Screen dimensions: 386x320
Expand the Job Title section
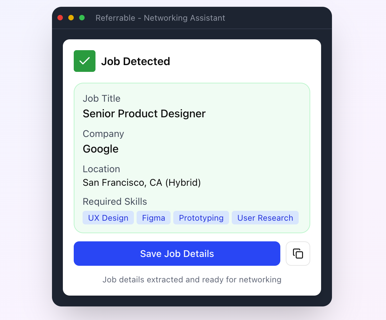[x=101, y=99]
